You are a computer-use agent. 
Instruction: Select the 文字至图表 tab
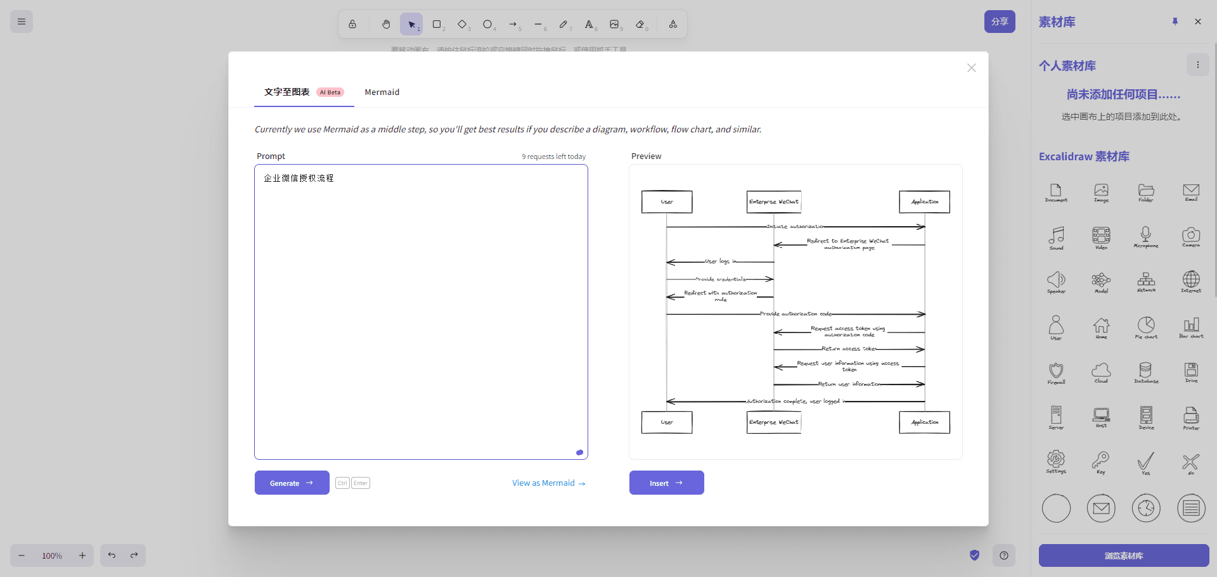(287, 92)
